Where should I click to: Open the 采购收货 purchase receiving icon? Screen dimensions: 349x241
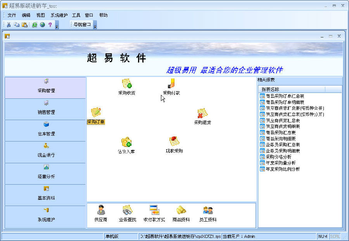coord(127,84)
